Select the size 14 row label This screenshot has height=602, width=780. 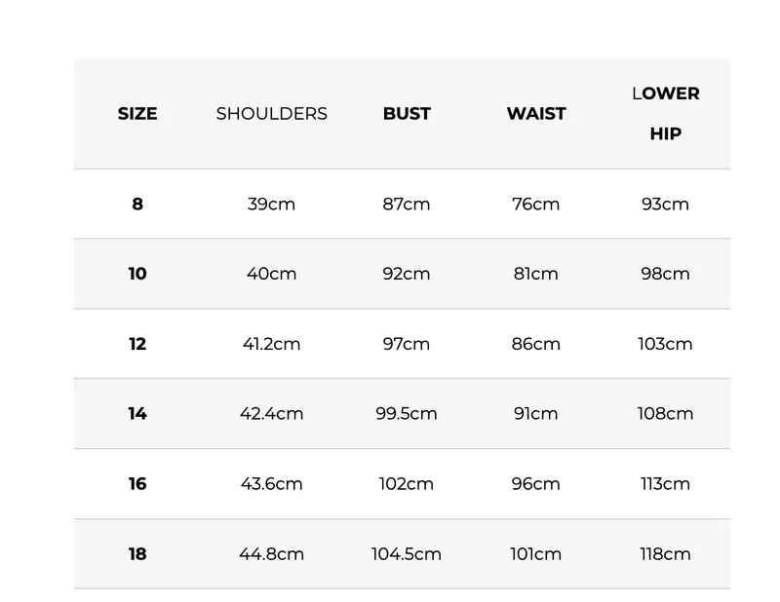137,413
